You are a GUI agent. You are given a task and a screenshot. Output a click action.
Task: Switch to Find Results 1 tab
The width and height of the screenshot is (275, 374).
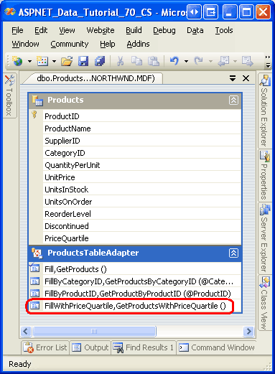coord(144,347)
